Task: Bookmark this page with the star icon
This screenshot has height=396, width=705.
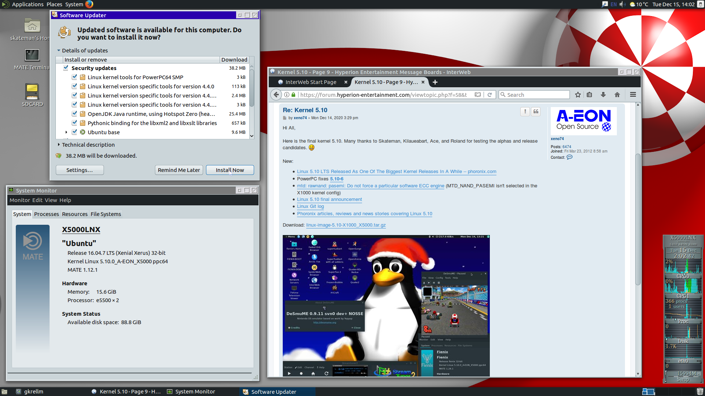Action: tap(578, 95)
